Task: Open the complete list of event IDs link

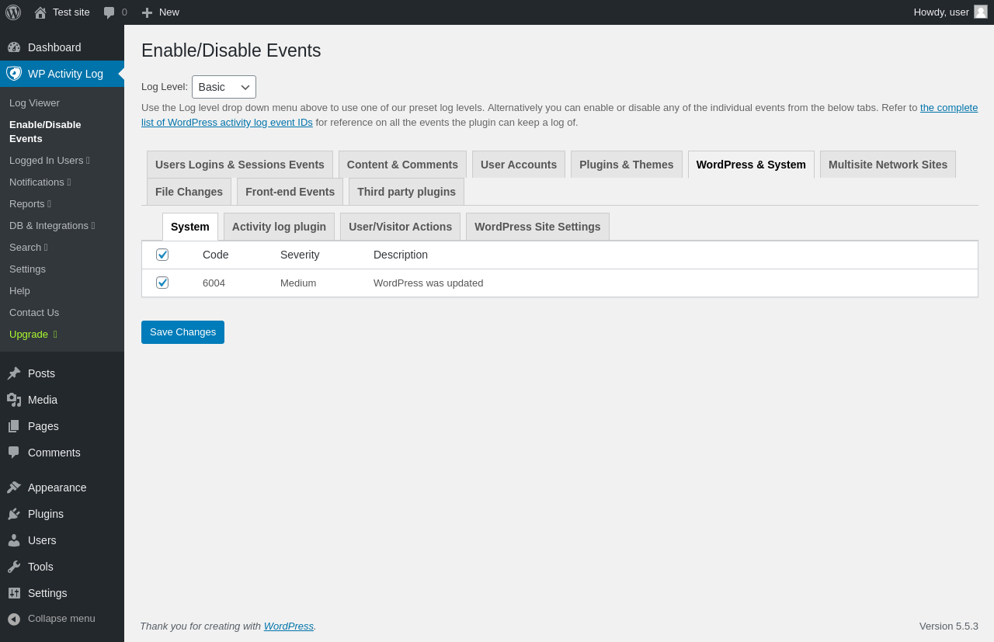Action: point(948,108)
